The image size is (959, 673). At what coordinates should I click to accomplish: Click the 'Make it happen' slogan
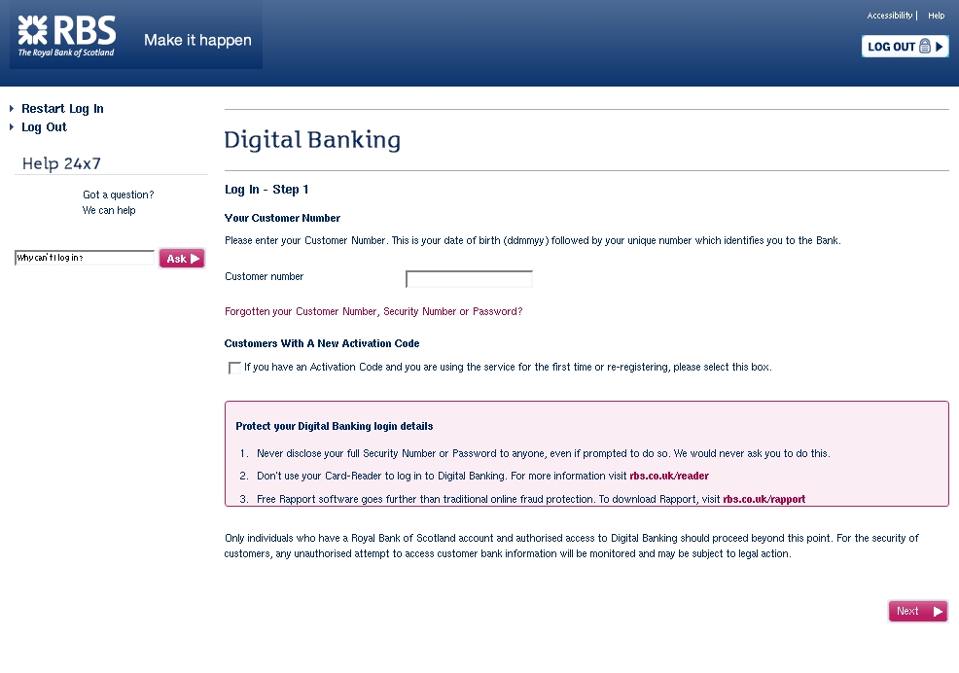point(197,41)
